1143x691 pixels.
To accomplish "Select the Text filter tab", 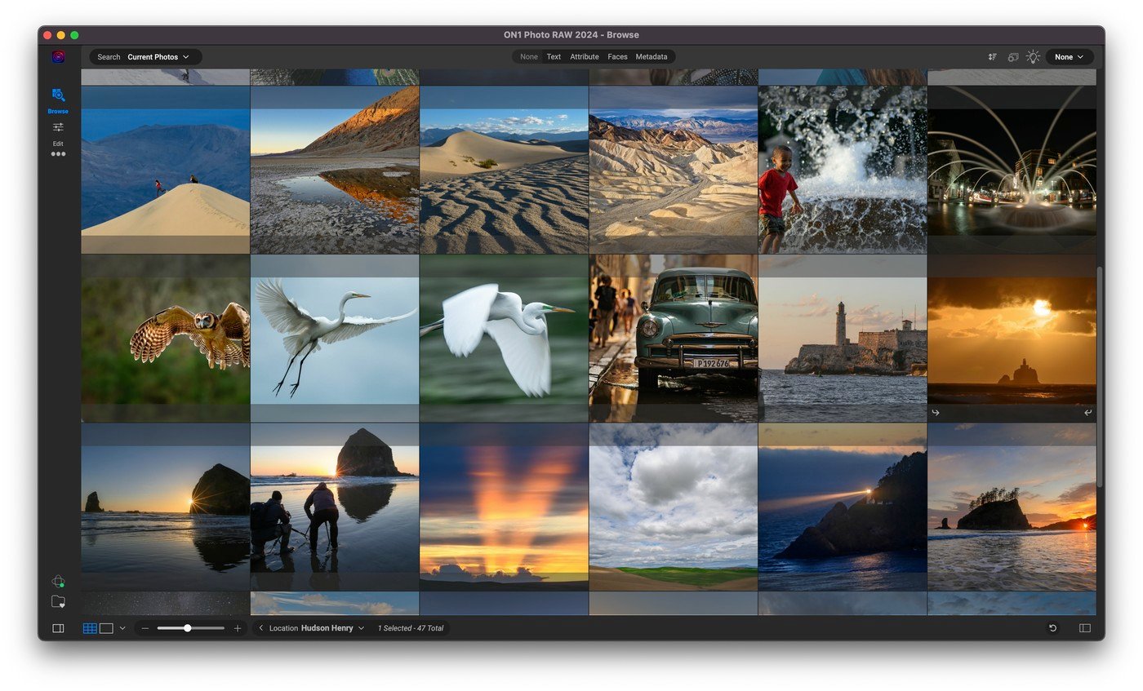I will 554,57.
